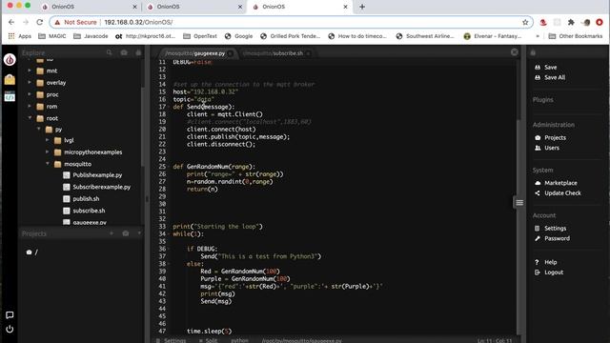Click the lock icon in Explore header

[138, 52]
